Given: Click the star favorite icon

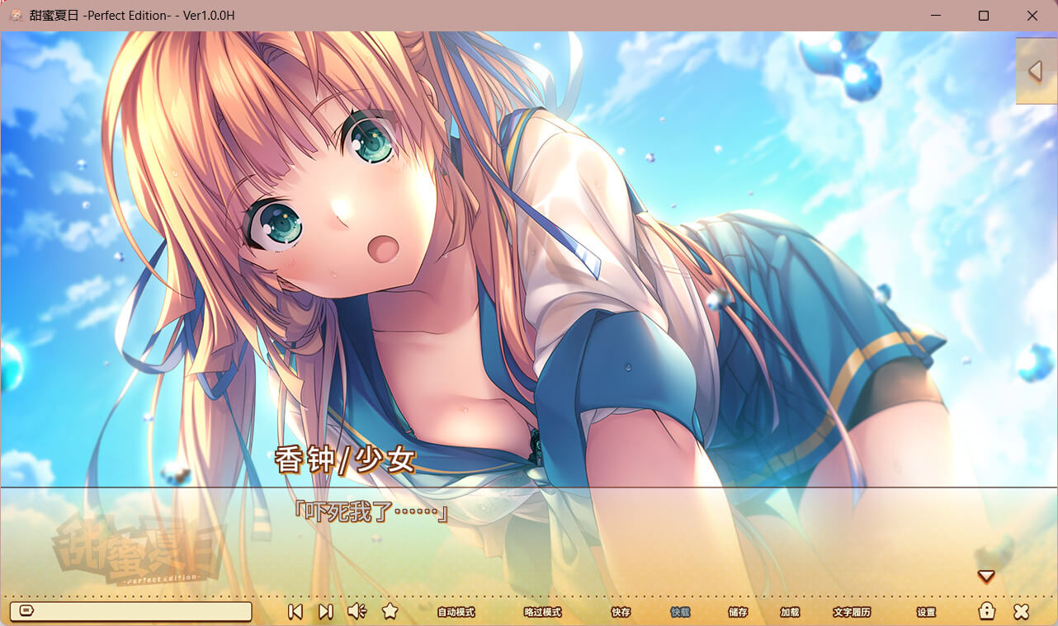Looking at the screenshot, I should coord(390,611).
